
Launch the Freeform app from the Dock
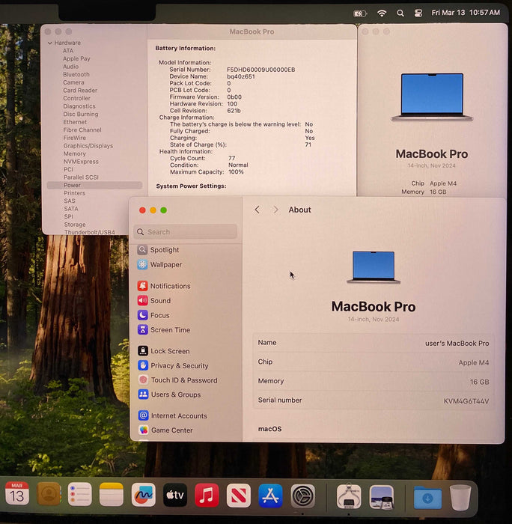click(144, 495)
